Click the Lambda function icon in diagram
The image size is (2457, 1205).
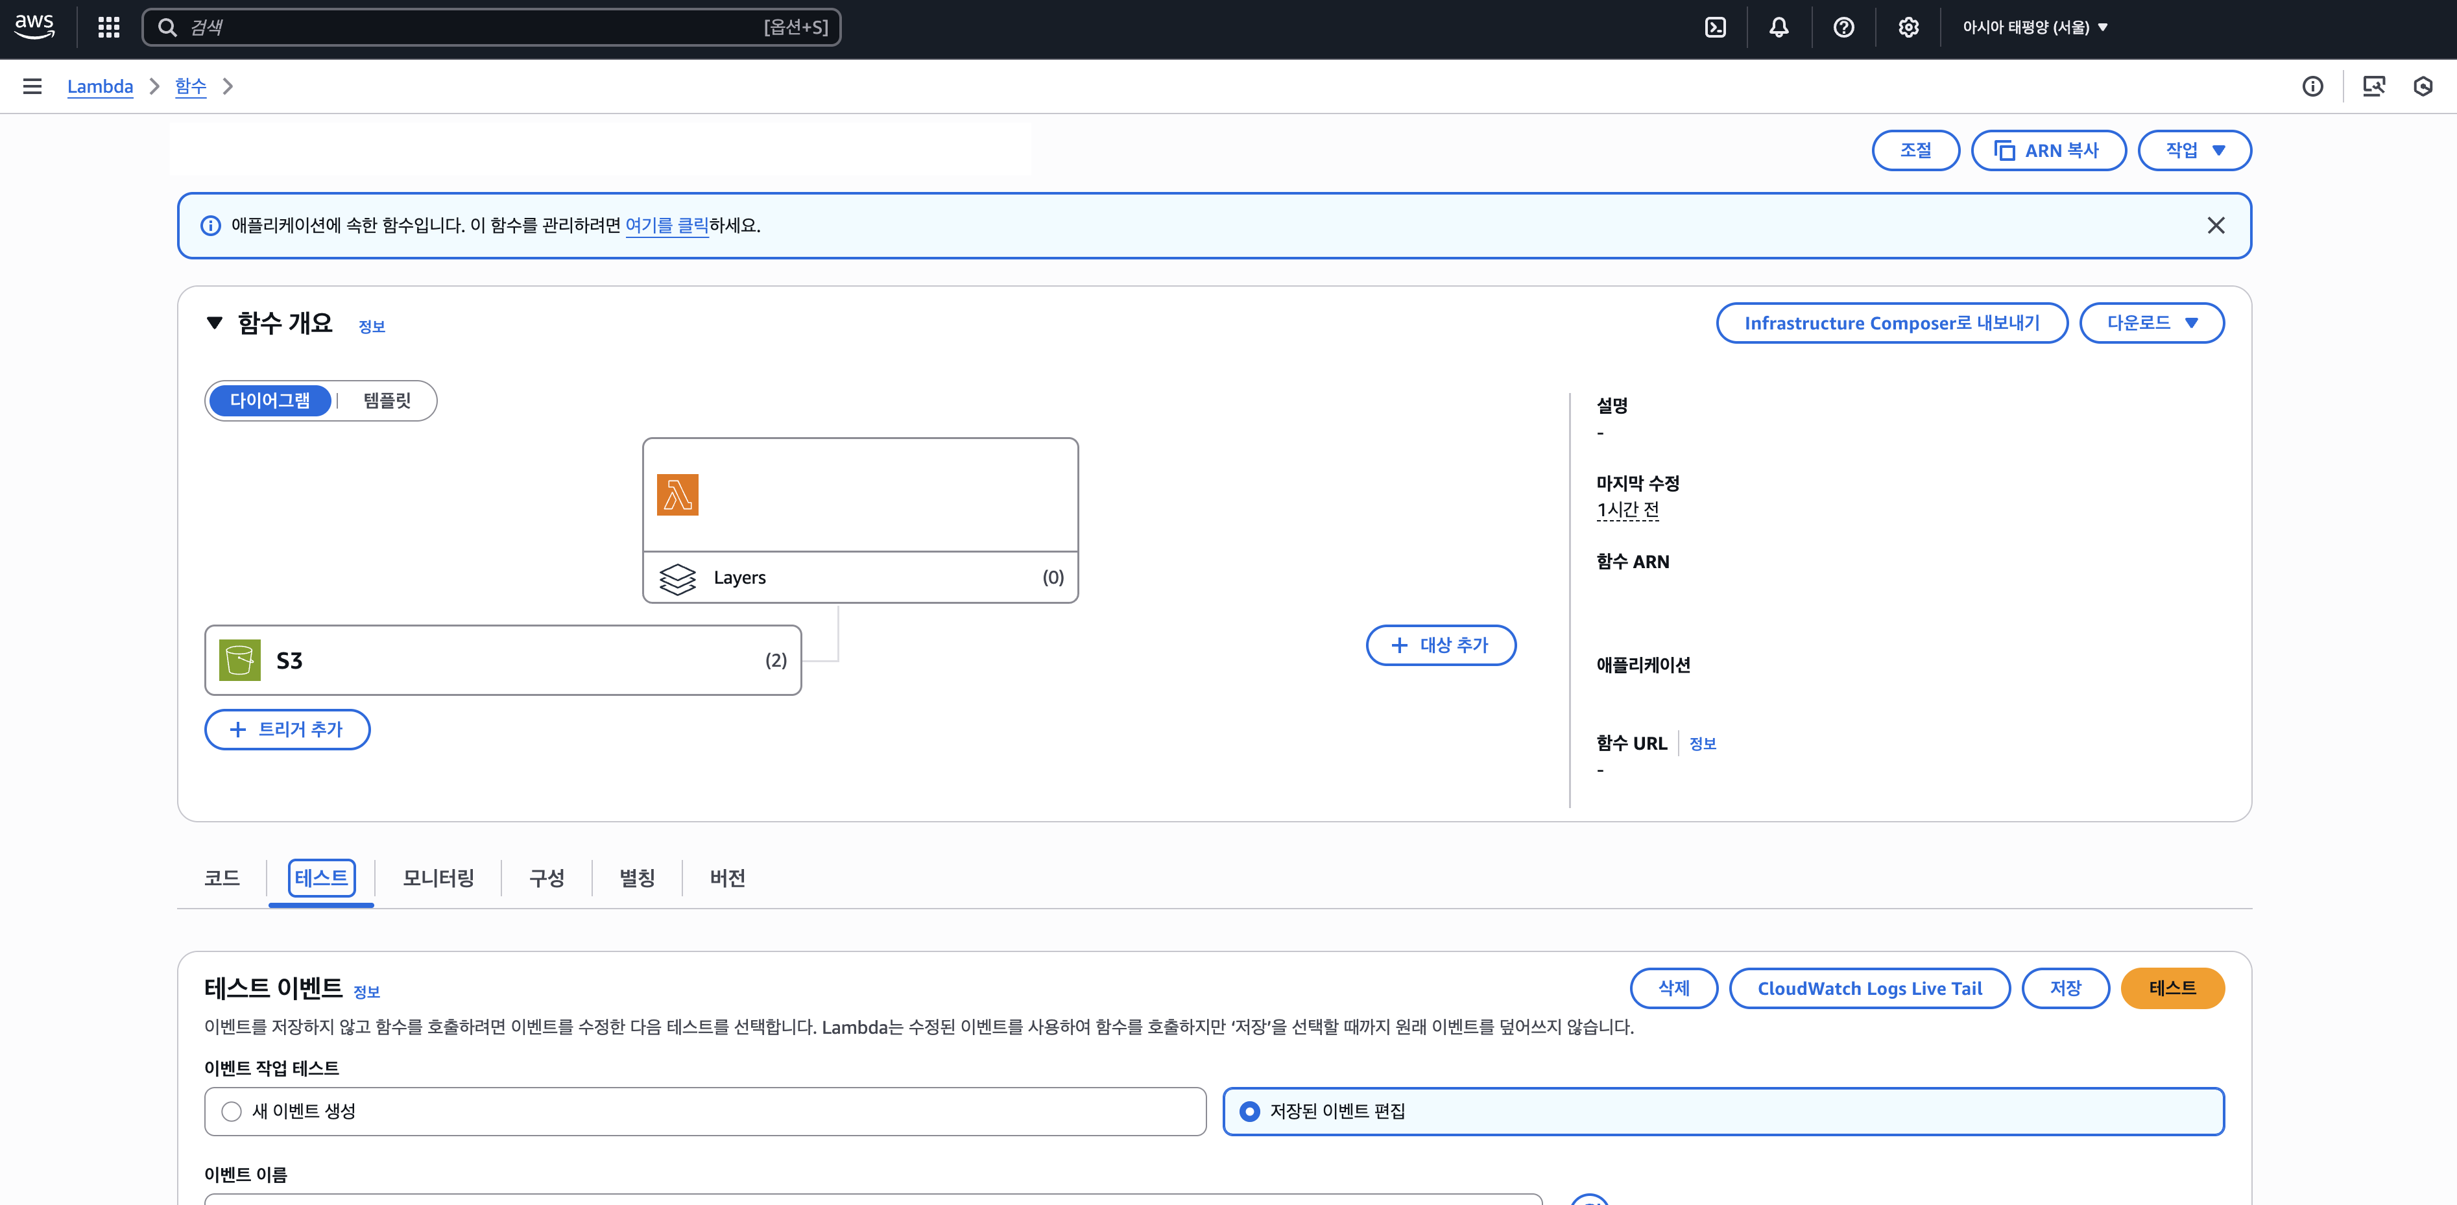677,495
